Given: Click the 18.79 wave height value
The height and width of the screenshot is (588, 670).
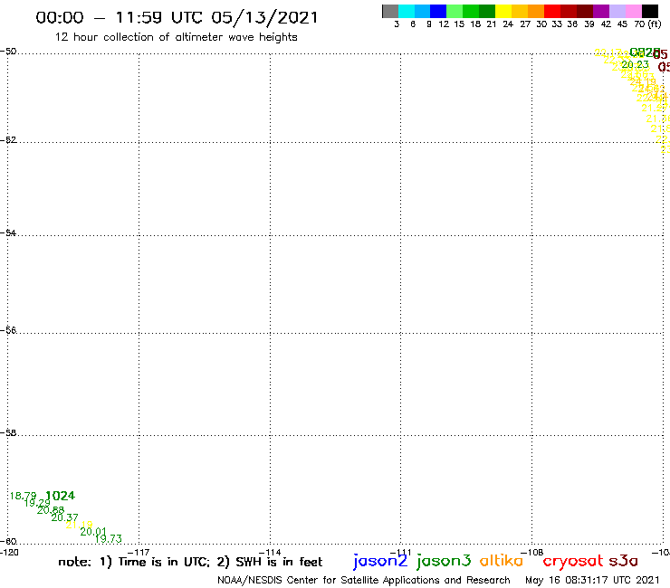Looking at the screenshot, I should [x=23, y=496].
